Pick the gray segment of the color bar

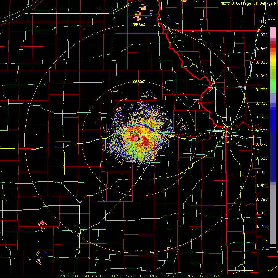273,215
